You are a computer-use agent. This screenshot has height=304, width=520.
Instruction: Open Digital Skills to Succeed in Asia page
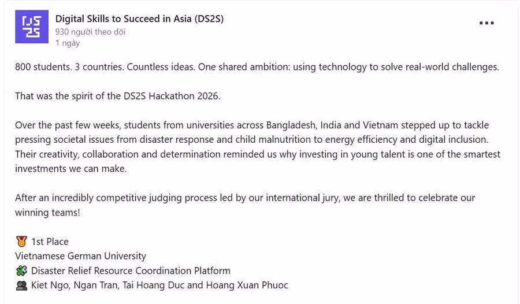139,18
